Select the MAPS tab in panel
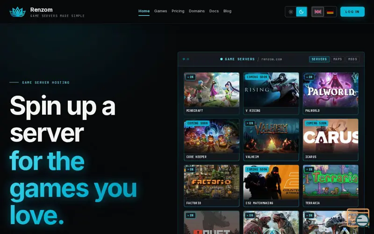374x234 pixels. coord(338,59)
